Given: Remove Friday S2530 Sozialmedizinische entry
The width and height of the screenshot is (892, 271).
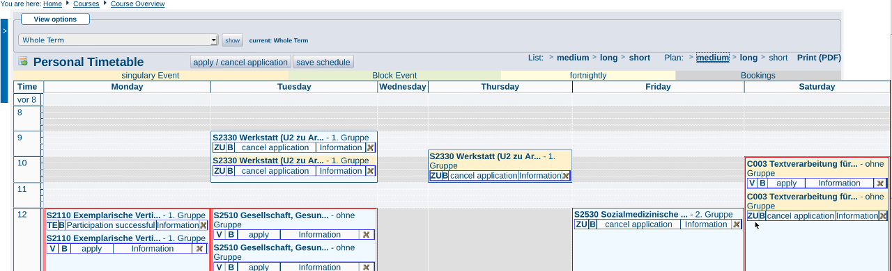Looking at the screenshot, I should pyautogui.click(x=736, y=224).
